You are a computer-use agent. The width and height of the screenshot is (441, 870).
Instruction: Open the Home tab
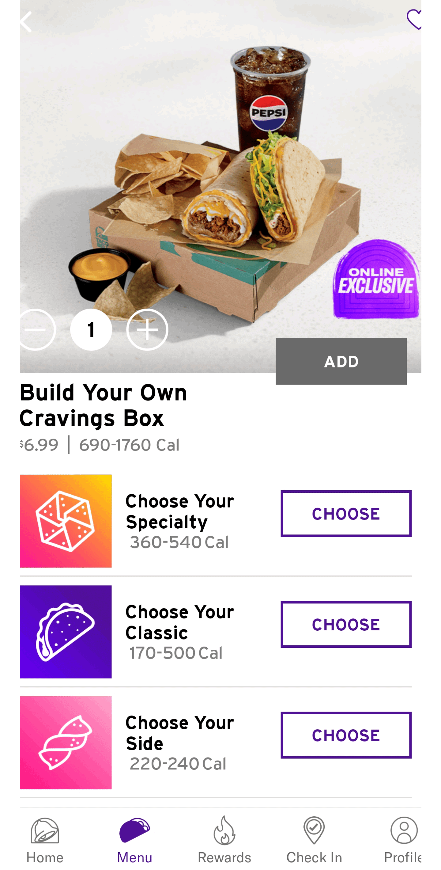tap(45, 840)
